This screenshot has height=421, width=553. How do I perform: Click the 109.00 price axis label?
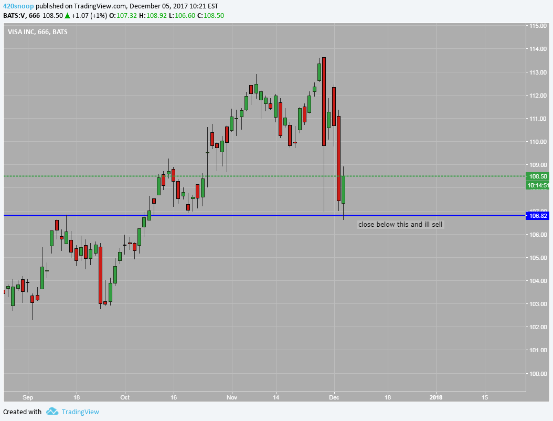click(538, 165)
